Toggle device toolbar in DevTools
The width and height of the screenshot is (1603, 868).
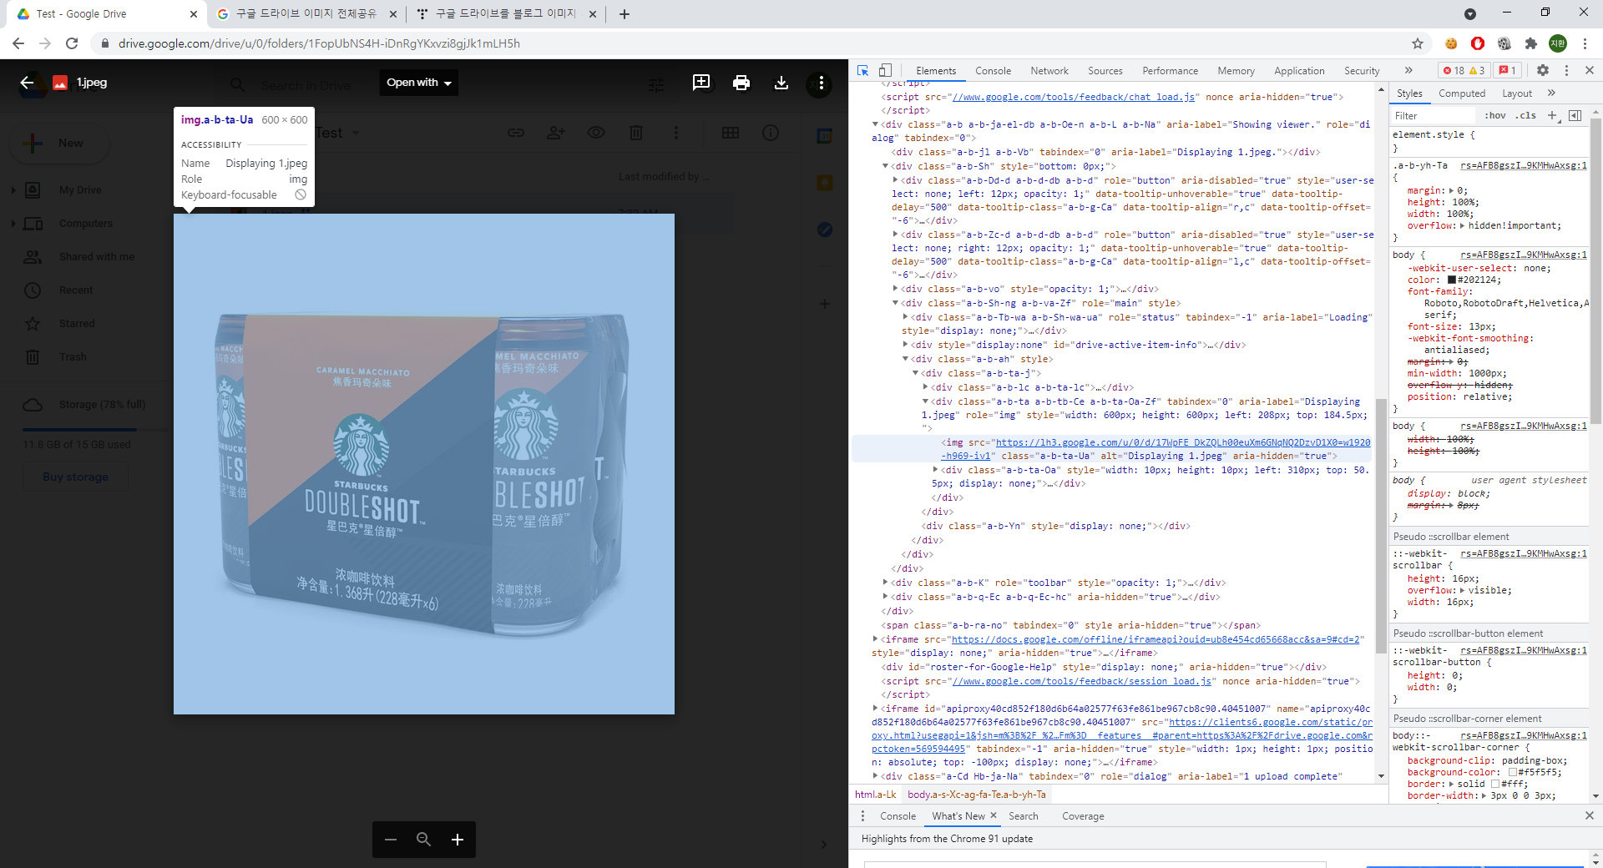886,71
